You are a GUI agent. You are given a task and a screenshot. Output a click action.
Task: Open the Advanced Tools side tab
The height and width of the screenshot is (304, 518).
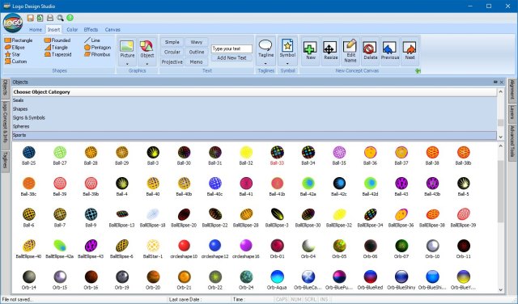click(512, 141)
